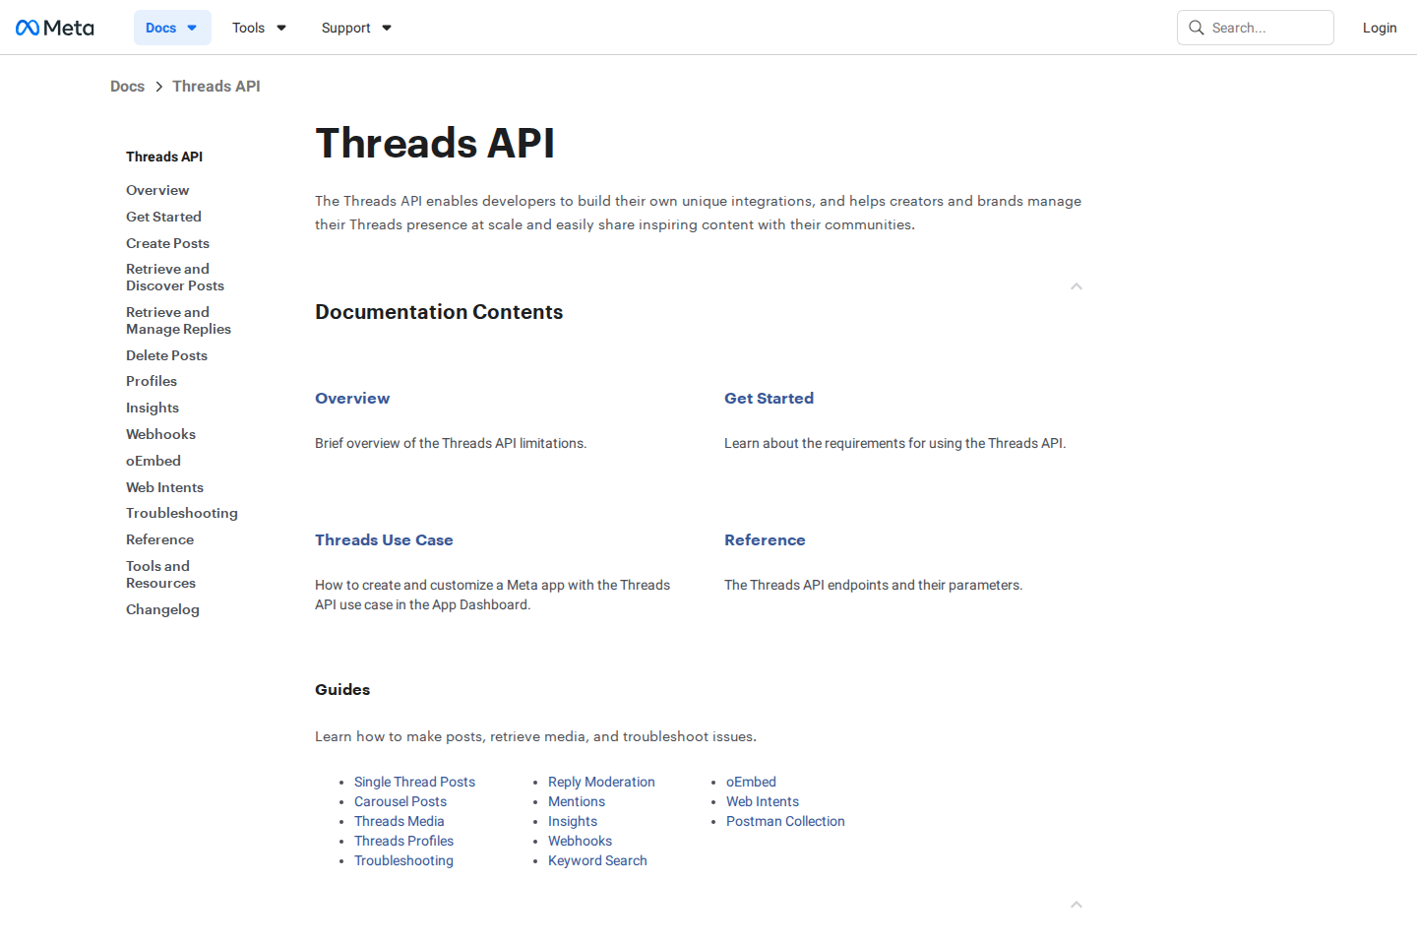The height and width of the screenshot is (945, 1417).
Task: Open Changelog in the sidebar
Action: (162, 609)
